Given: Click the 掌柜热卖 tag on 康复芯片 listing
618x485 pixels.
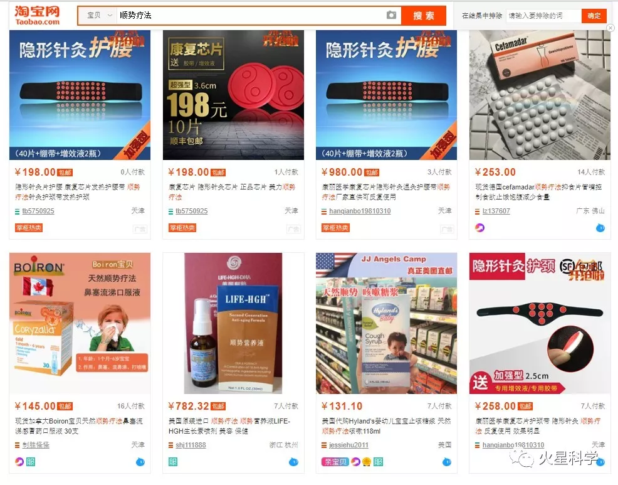Looking at the screenshot, I should click(x=182, y=228).
